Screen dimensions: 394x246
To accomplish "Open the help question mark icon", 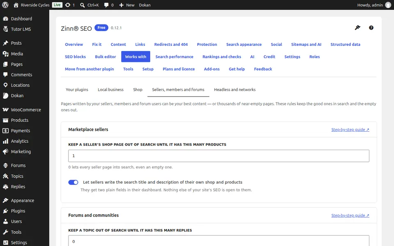I will tap(371, 27).
